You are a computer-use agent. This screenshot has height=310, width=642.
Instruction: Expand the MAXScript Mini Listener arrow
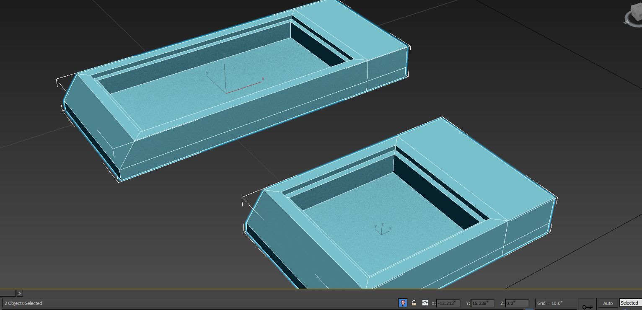19,293
